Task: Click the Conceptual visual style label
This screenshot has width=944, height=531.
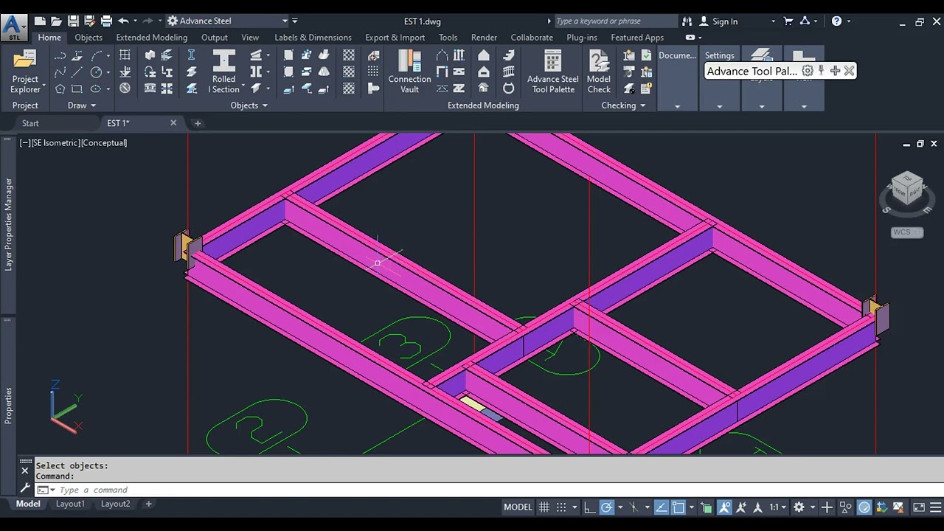Action: pyautogui.click(x=104, y=143)
